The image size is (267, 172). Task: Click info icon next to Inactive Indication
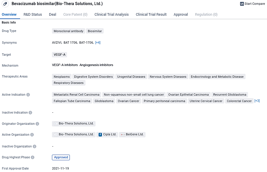click(30, 113)
